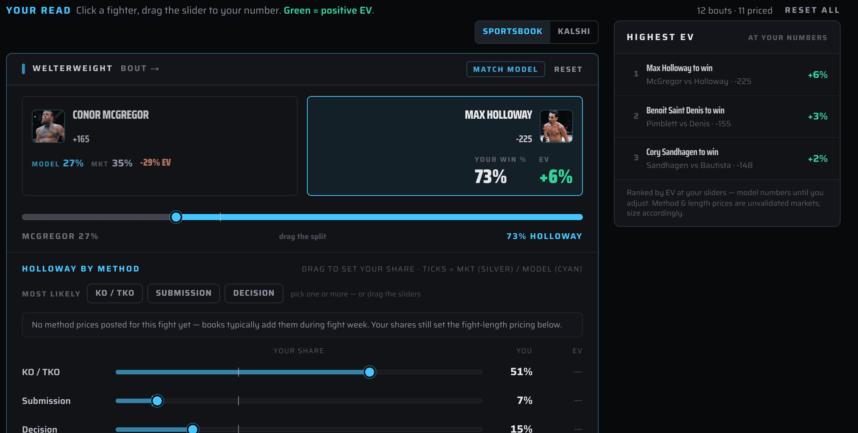Click the MKT 35% figure
Viewport: 858px width, 433px height.
112,163
